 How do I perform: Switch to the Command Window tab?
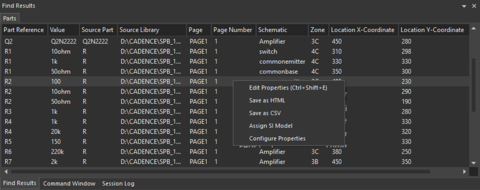click(69, 184)
